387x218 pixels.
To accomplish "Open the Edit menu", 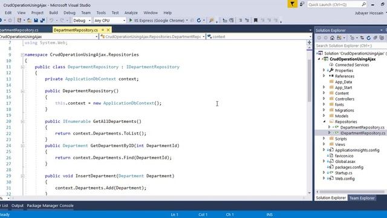I will [8, 13].
